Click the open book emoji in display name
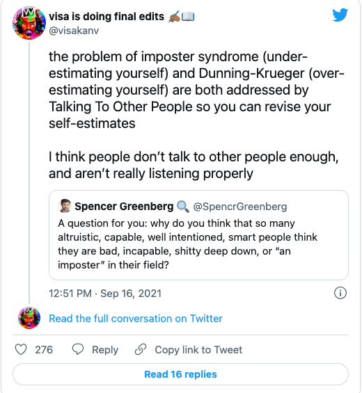Image resolution: width=362 pixels, height=393 pixels. coord(188,17)
